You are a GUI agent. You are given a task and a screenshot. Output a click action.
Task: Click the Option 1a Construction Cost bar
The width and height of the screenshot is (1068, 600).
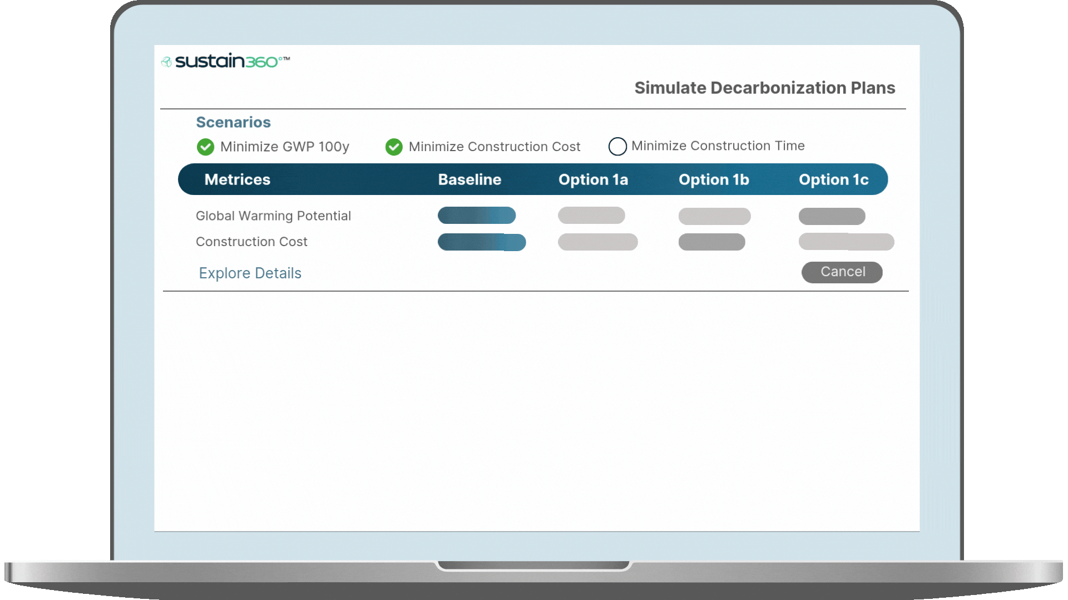598,242
